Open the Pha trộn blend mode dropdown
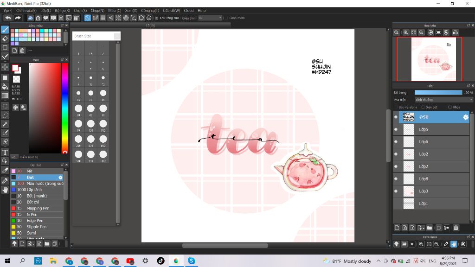 (444, 100)
